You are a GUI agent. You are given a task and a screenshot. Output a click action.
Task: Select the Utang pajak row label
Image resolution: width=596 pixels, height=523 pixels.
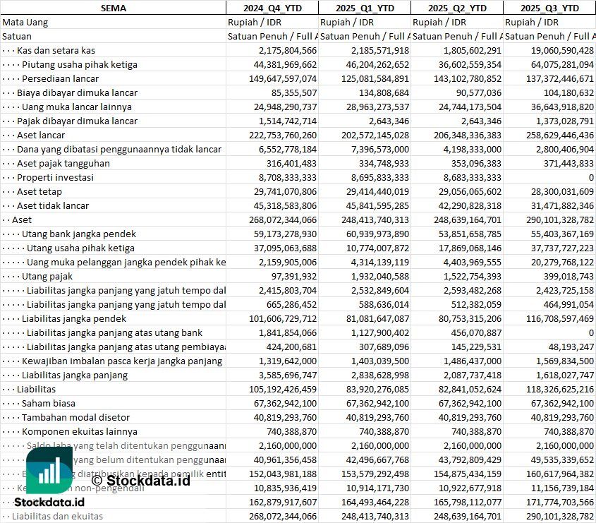pyautogui.click(x=47, y=276)
